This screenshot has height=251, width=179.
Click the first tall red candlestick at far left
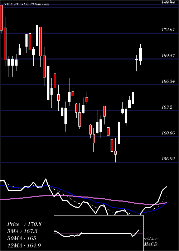pyautogui.click(x=1, y=18)
